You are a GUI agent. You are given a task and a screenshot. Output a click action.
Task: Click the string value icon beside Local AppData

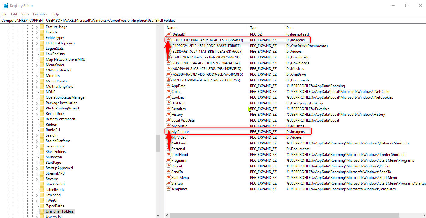point(168,120)
